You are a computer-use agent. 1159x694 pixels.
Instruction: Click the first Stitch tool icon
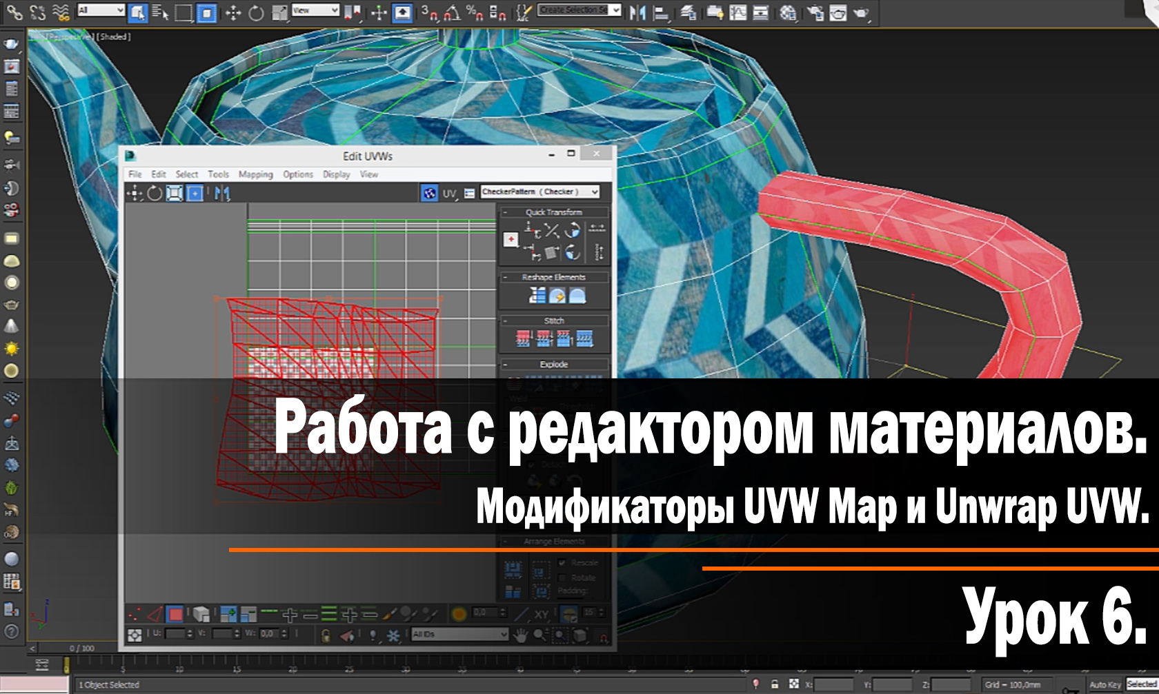(524, 339)
